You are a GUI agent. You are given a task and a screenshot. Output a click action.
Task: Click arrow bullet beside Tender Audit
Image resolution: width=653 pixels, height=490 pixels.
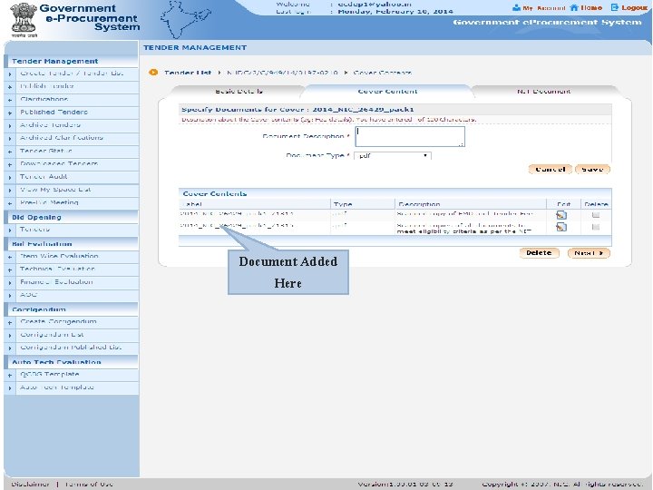[10, 178]
